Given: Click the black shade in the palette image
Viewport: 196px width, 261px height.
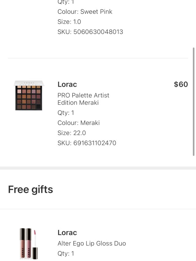Looking at the screenshot, I should pos(38,107).
